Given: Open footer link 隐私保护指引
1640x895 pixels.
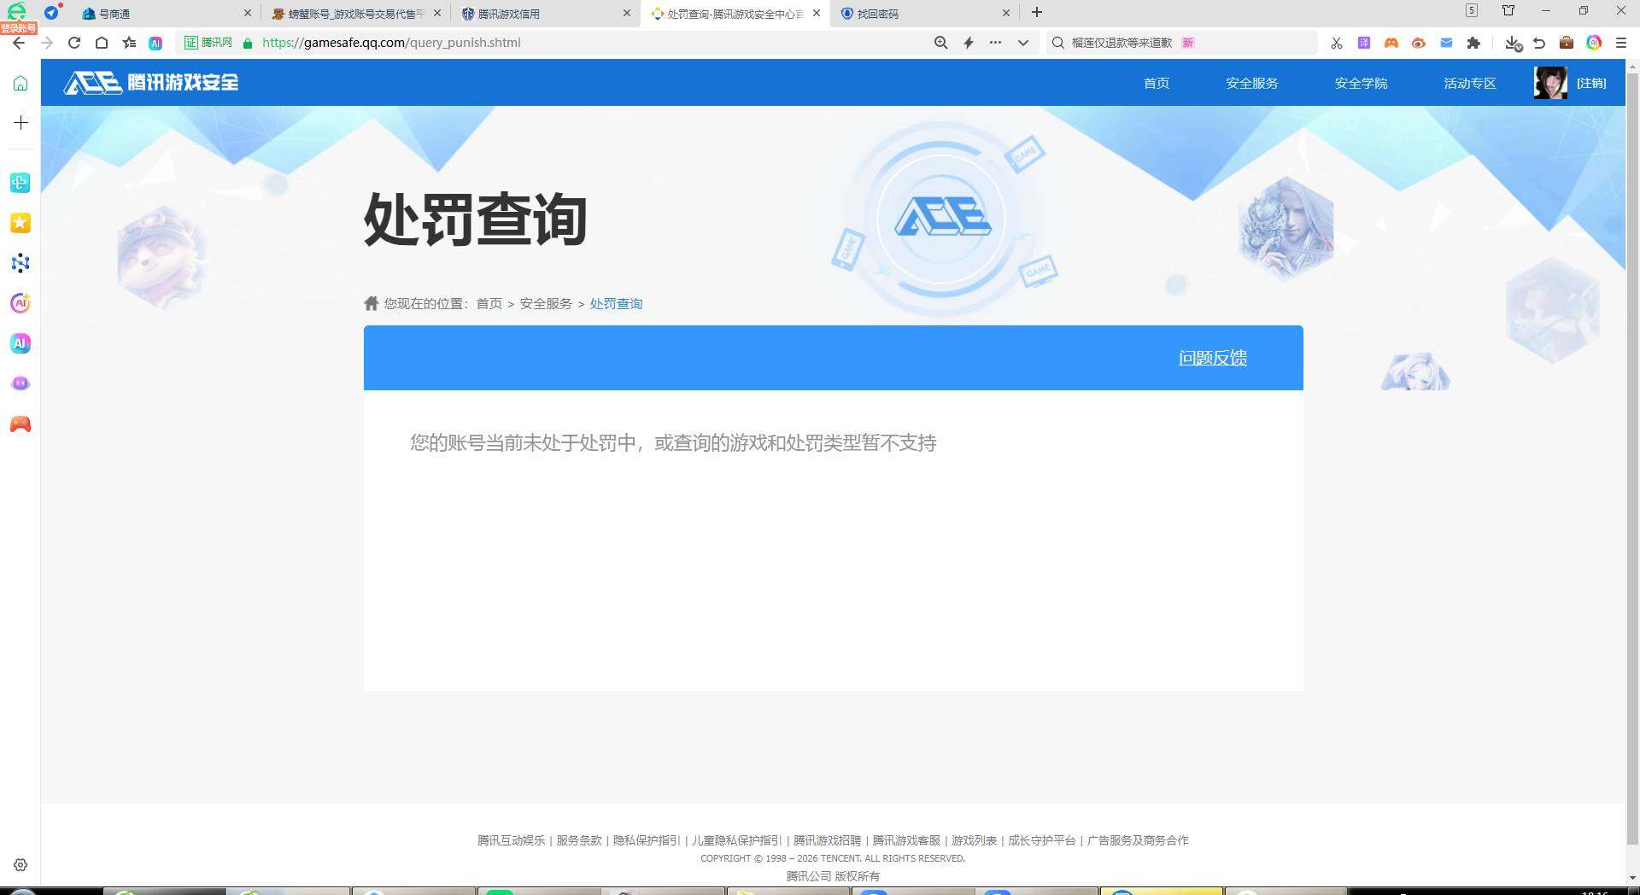Looking at the screenshot, I should pos(647,840).
